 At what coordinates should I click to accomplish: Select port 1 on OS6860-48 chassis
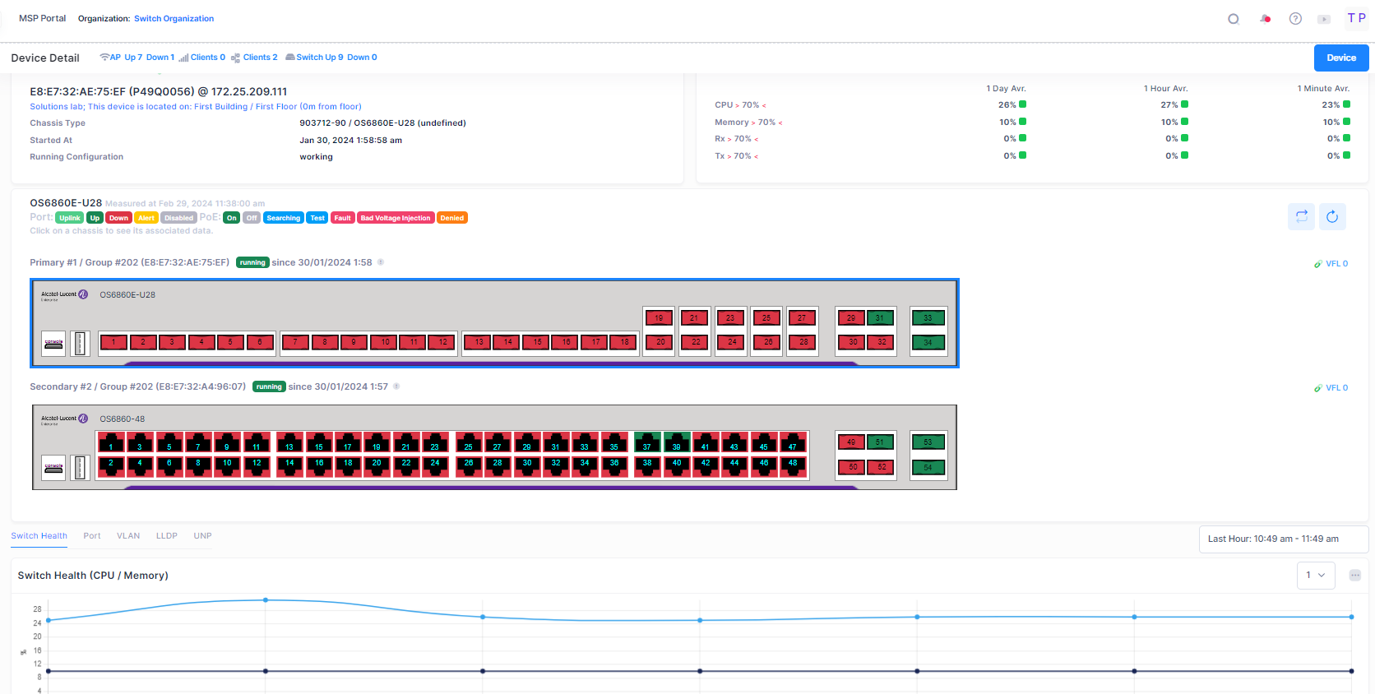tap(111, 444)
